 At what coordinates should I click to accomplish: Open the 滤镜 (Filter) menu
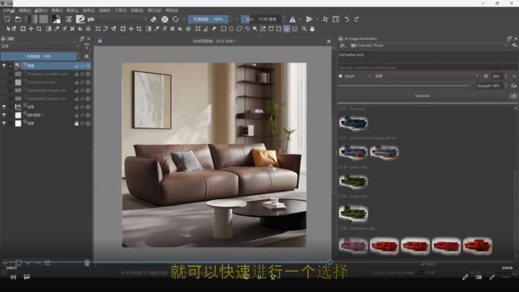(x=104, y=10)
